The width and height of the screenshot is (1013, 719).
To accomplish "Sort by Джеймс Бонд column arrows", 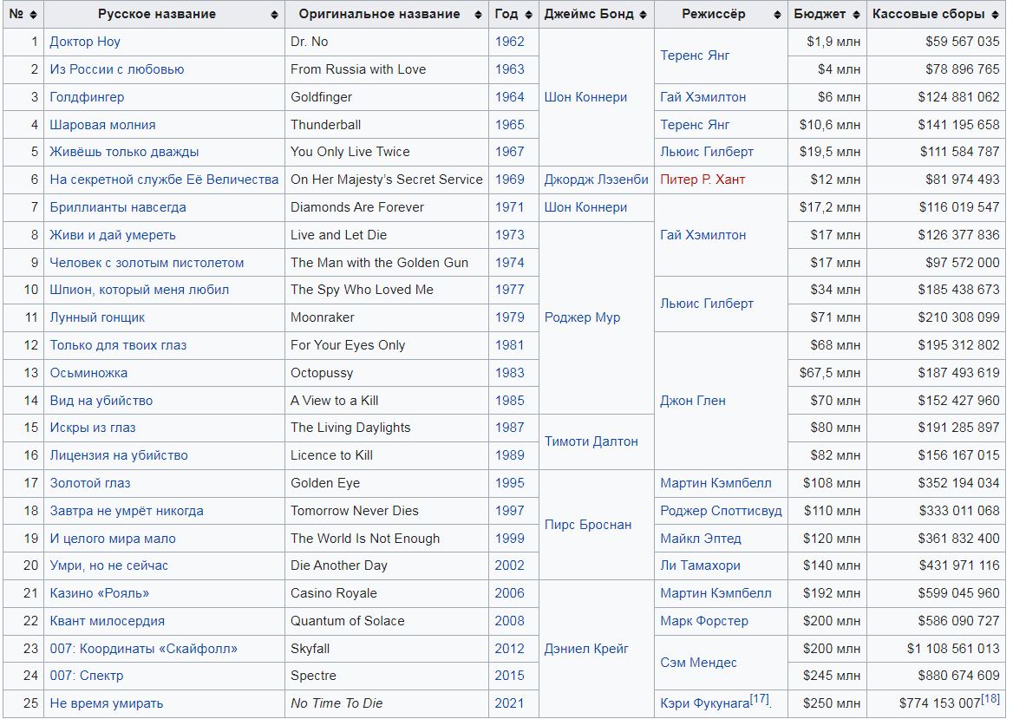I will coord(644,15).
